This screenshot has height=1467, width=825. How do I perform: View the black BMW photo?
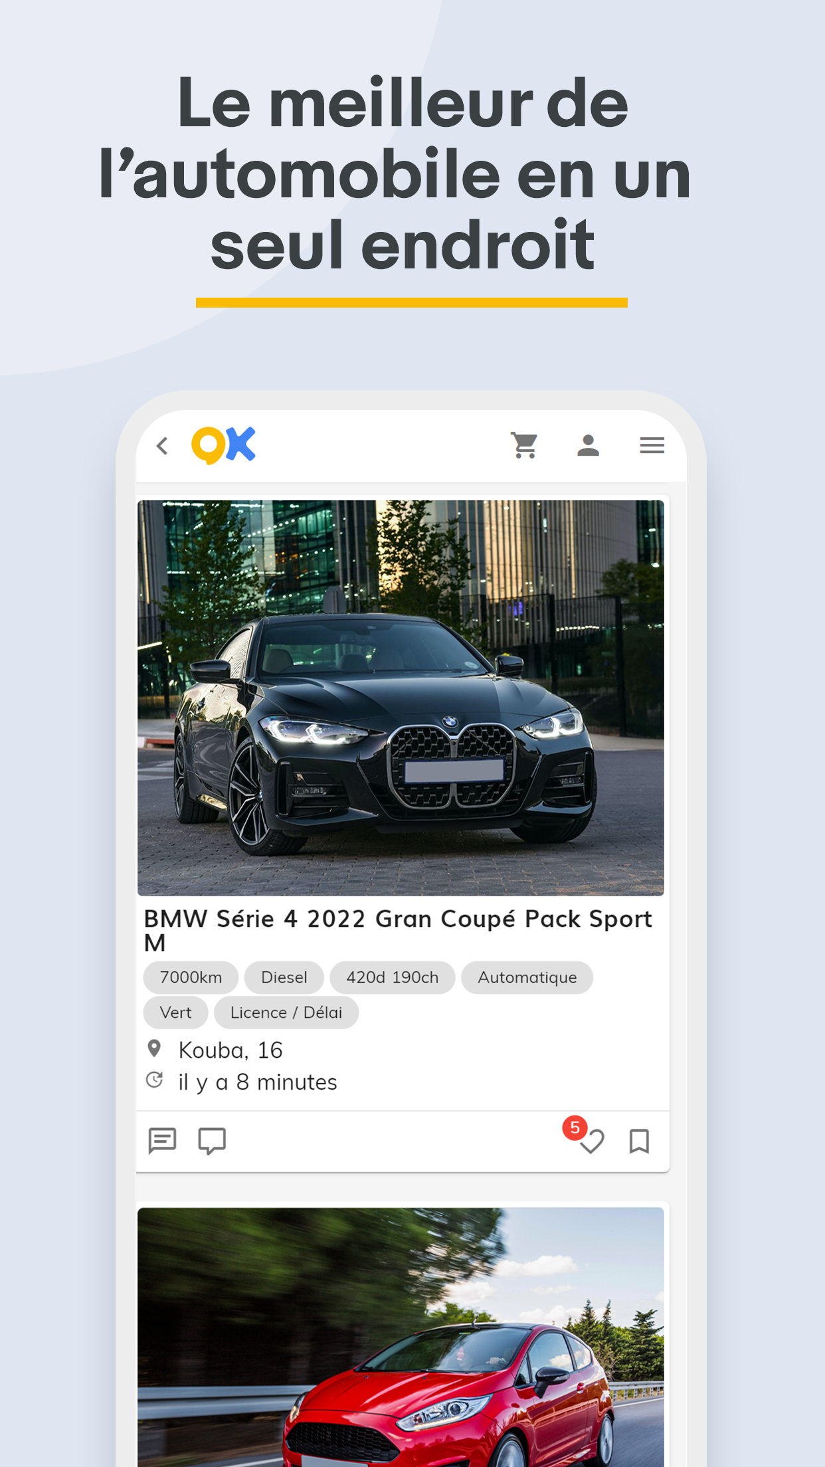(x=401, y=698)
